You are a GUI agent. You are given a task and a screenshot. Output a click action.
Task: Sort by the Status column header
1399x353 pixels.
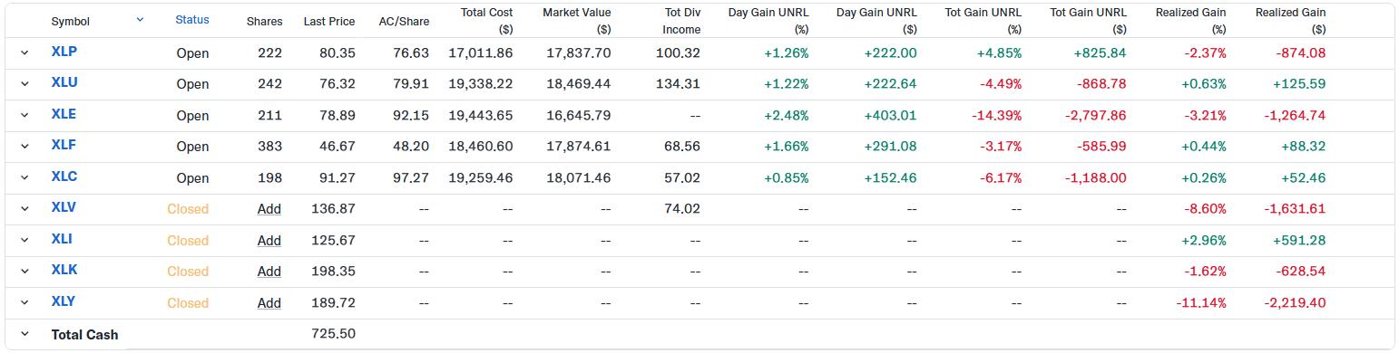[x=192, y=19]
